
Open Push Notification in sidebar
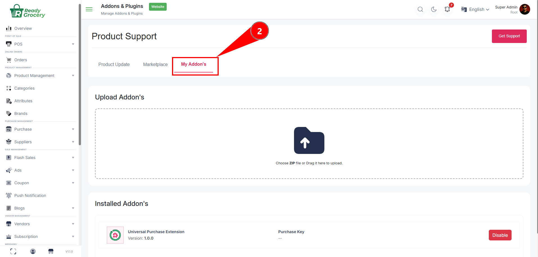(x=30, y=195)
